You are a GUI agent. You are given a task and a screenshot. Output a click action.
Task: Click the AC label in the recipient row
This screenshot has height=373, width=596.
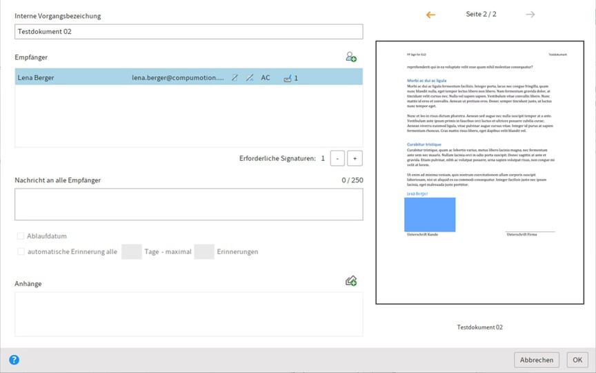[266, 77]
